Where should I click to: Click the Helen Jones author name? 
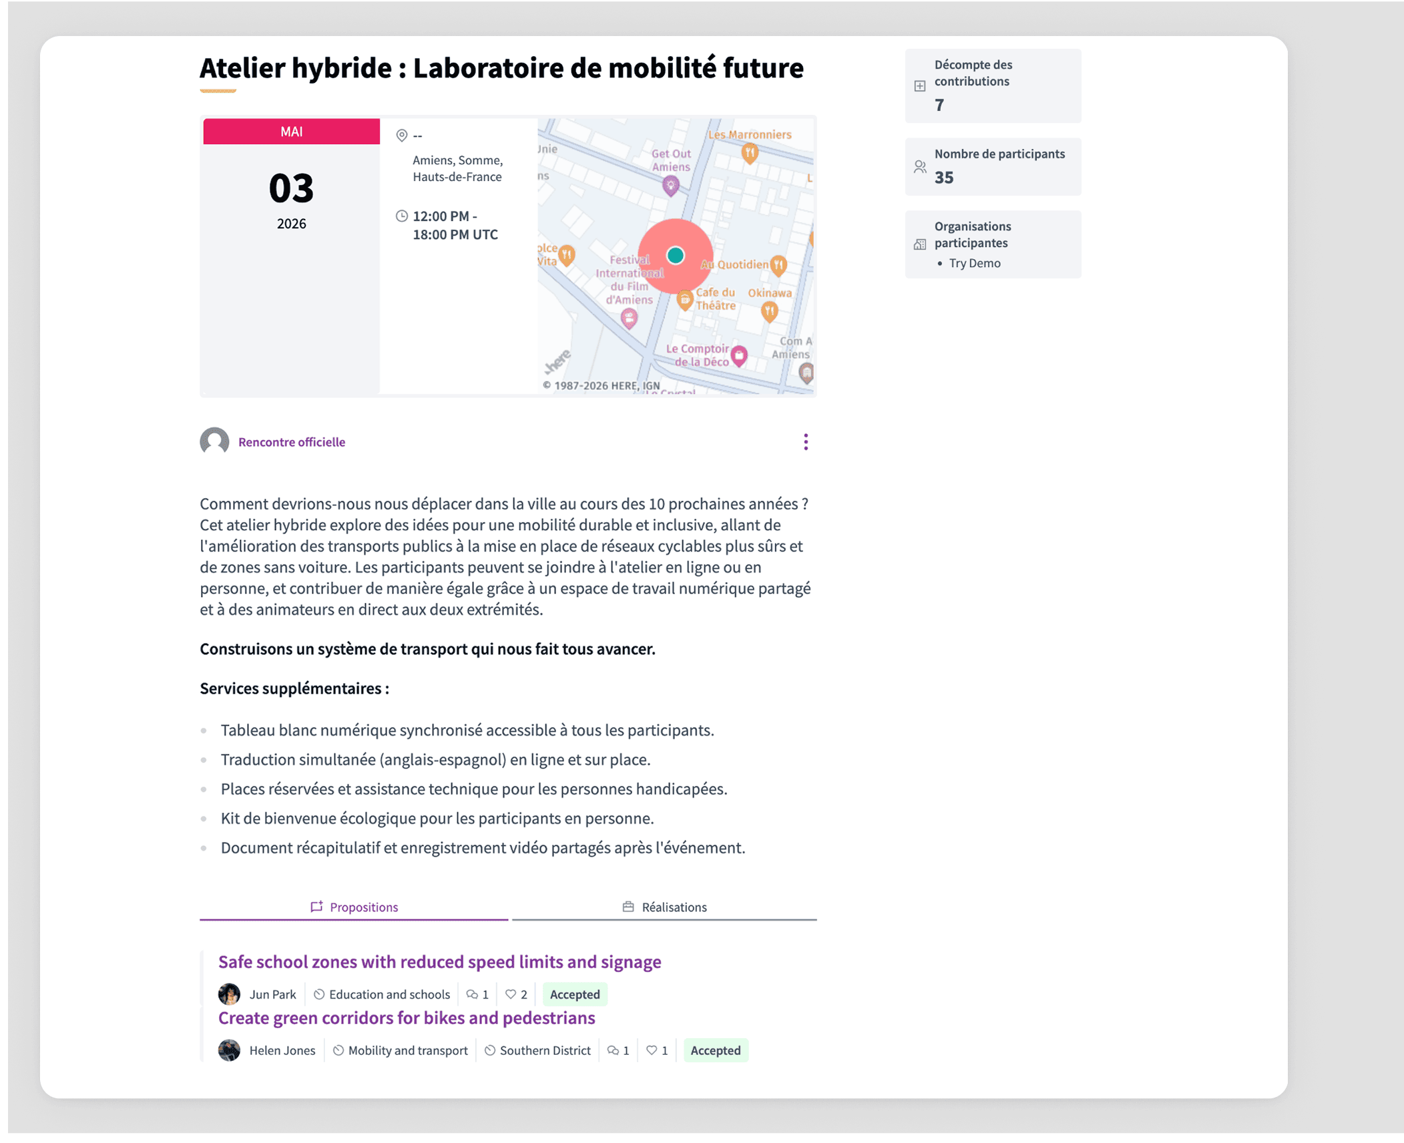pyautogui.click(x=282, y=1051)
